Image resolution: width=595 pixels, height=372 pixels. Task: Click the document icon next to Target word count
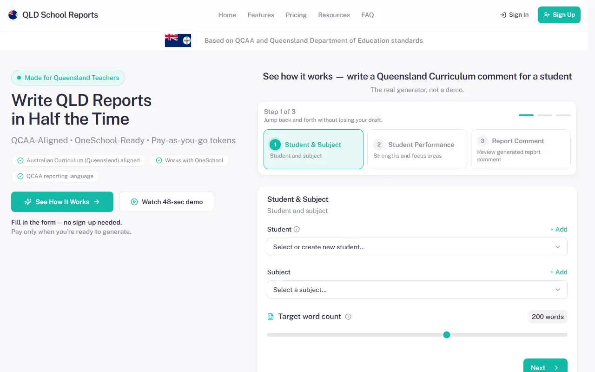tap(271, 317)
